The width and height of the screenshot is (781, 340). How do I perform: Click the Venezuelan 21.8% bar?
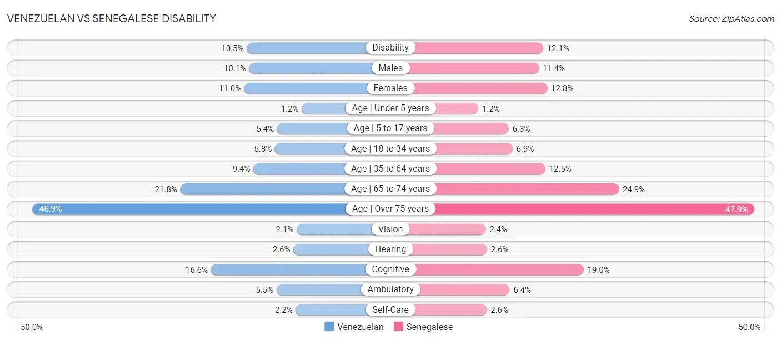click(263, 189)
